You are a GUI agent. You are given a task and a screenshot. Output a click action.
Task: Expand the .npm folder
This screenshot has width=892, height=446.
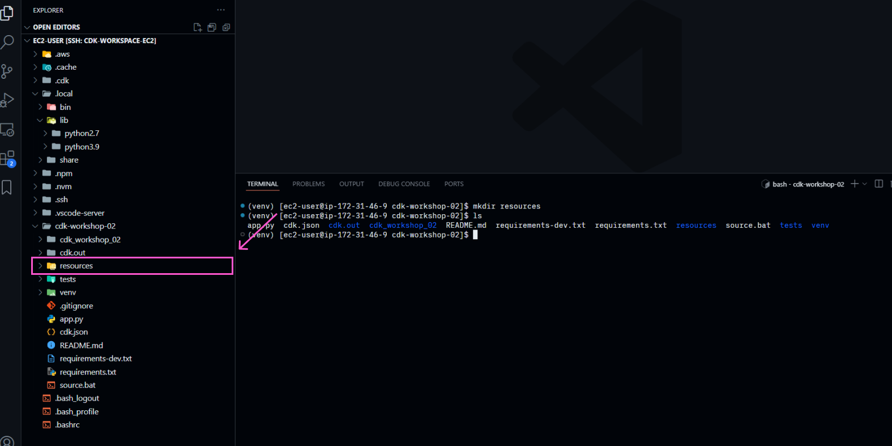point(36,173)
